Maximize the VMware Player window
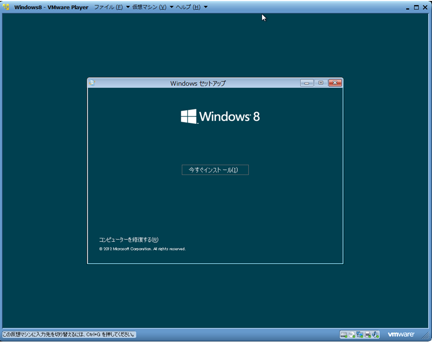 tap(416, 7)
